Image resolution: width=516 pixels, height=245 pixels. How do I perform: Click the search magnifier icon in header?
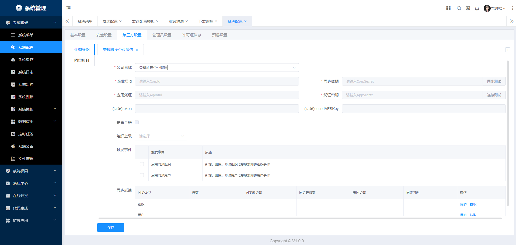pyautogui.click(x=459, y=8)
